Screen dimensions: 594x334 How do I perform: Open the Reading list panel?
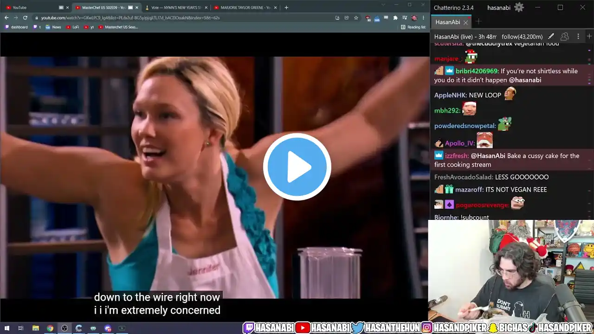pyautogui.click(x=413, y=27)
